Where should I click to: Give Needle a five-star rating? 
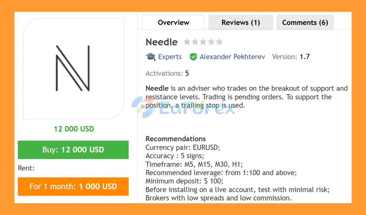(x=219, y=42)
